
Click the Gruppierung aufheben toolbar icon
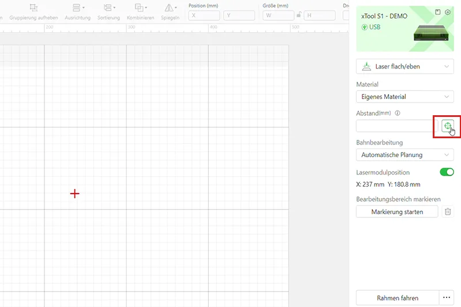[33, 7]
